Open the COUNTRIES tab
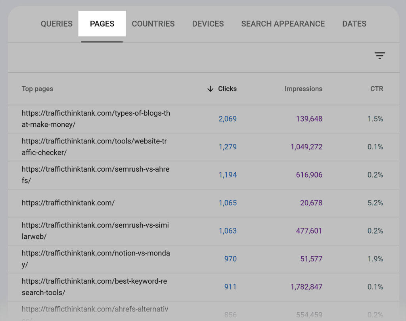This screenshot has width=406, height=321. point(153,24)
